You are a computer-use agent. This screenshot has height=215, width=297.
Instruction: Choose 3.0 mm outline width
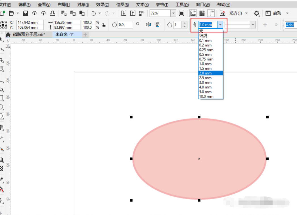point(211,82)
